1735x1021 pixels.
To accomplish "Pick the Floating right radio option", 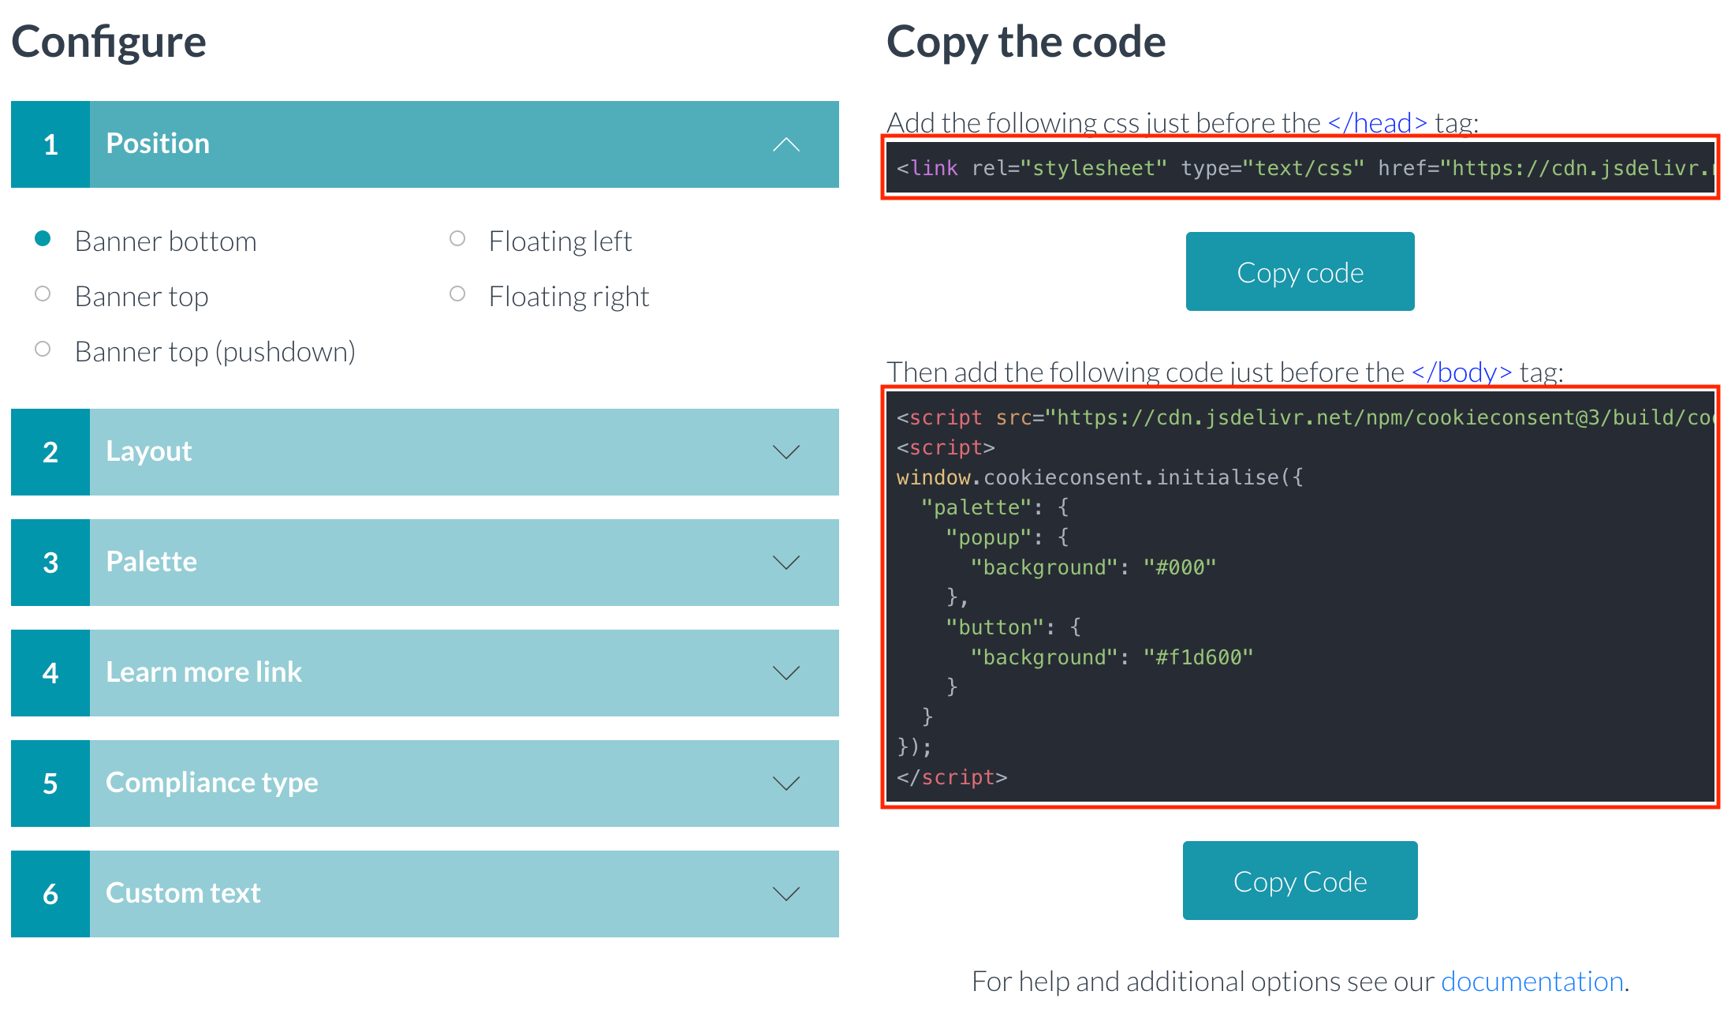I will tap(457, 294).
